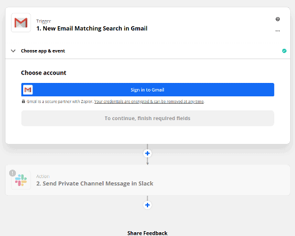Open the credentials are encrypted link
Viewport: 295px width, 236px height.
[x=149, y=101]
